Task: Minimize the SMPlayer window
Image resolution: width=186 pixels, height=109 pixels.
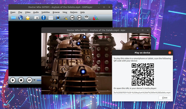Action: (x=99, y=7)
